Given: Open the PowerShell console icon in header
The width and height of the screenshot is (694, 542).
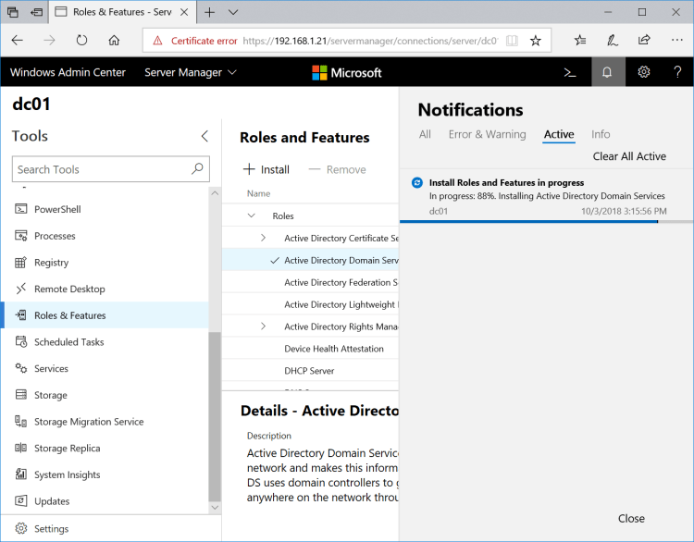Looking at the screenshot, I should [571, 72].
